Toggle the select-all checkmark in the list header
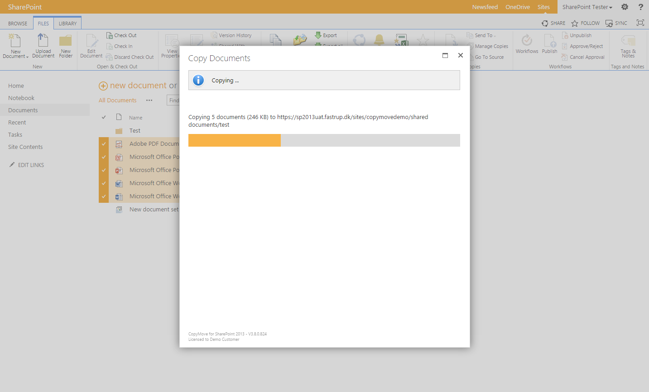 [104, 117]
